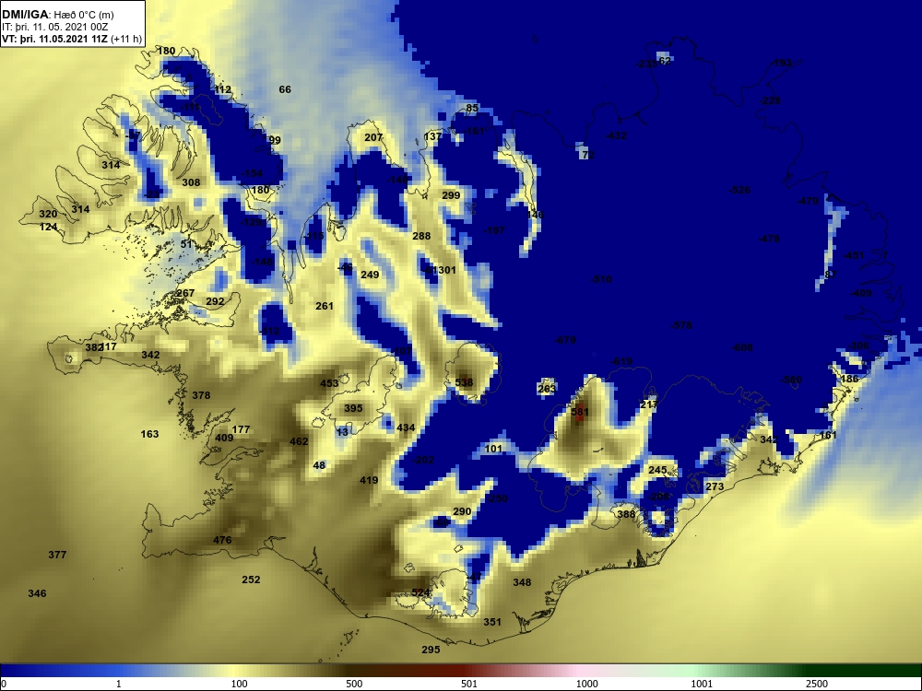This screenshot has width=922, height=691.
Task: Click the map value 66
Action: coord(285,89)
